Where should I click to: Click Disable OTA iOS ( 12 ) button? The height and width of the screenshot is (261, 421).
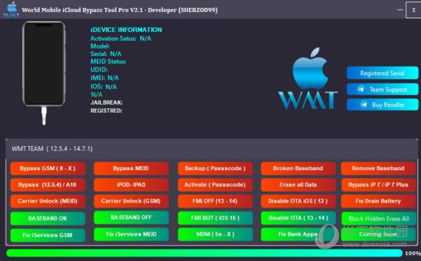pos(298,201)
